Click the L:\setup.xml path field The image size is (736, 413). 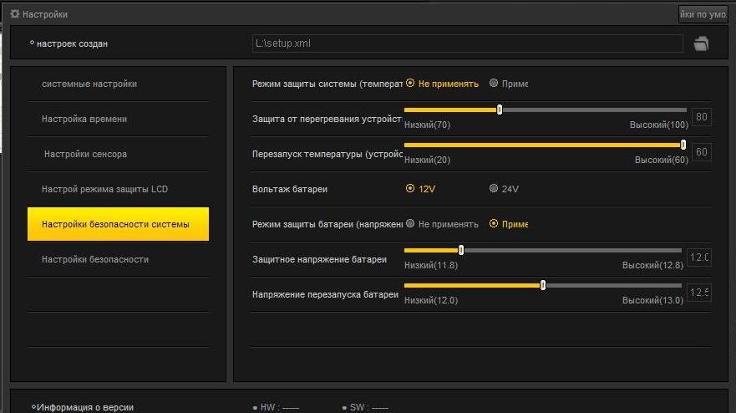(x=467, y=43)
